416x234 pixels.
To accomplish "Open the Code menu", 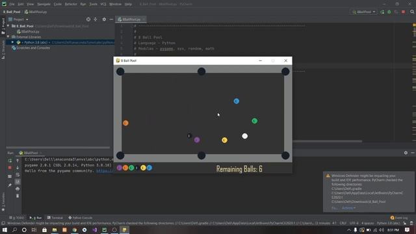I will click(58, 4).
